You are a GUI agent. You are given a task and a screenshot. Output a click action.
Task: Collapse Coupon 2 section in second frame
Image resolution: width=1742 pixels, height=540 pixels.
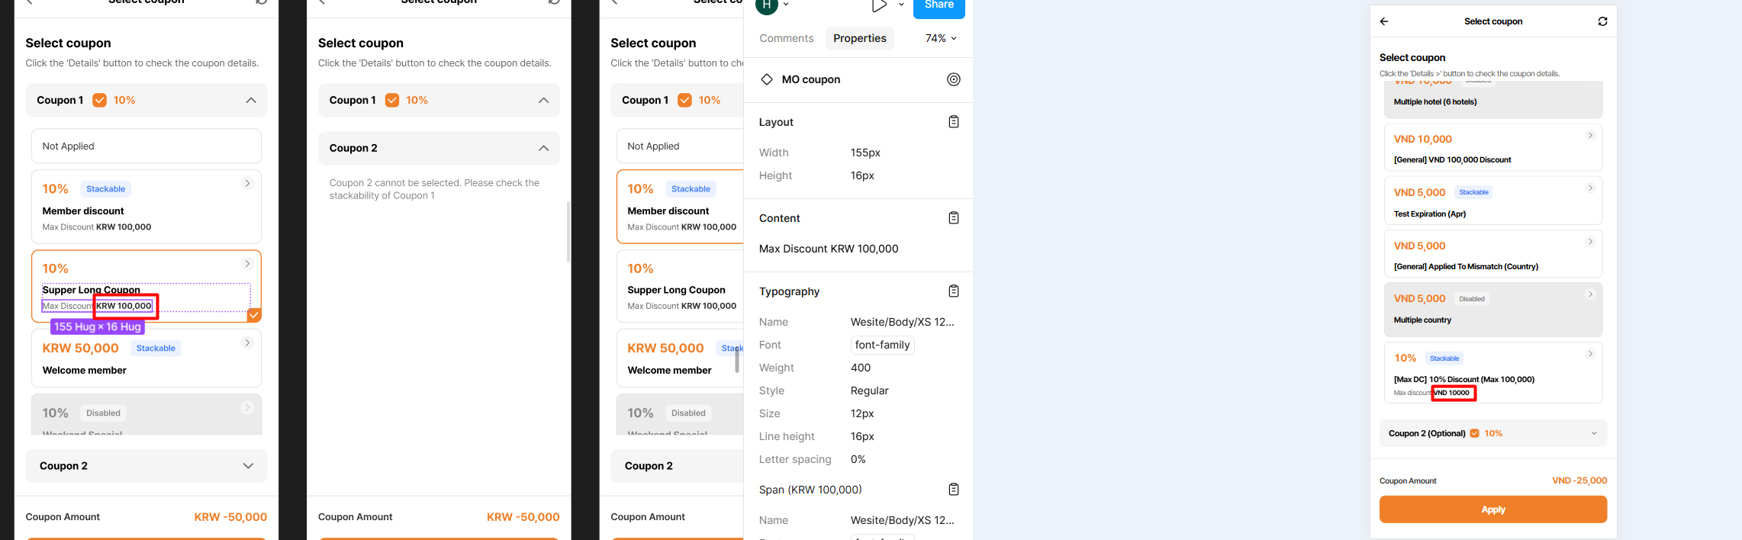pyautogui.click(x=543, y=148)
